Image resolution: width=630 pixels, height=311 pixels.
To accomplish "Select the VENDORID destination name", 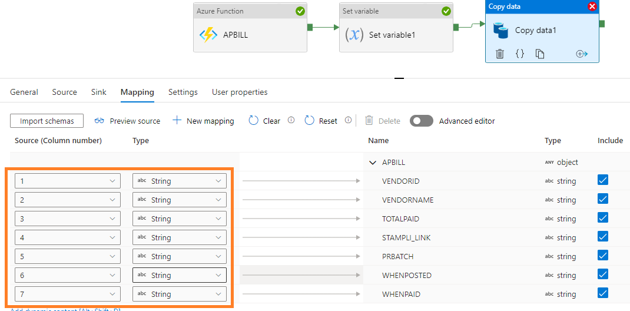I will coord(400,181).
